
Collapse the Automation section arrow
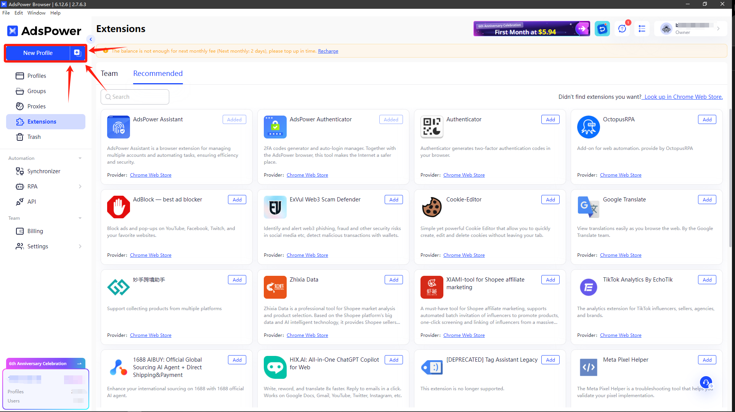80,158
